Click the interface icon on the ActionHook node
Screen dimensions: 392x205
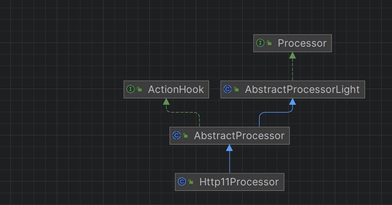(x=131, y=89)
